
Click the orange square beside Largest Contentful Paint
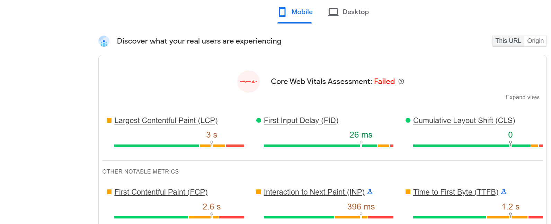109,120
